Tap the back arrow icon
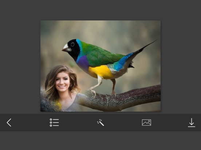 point(9,122)
